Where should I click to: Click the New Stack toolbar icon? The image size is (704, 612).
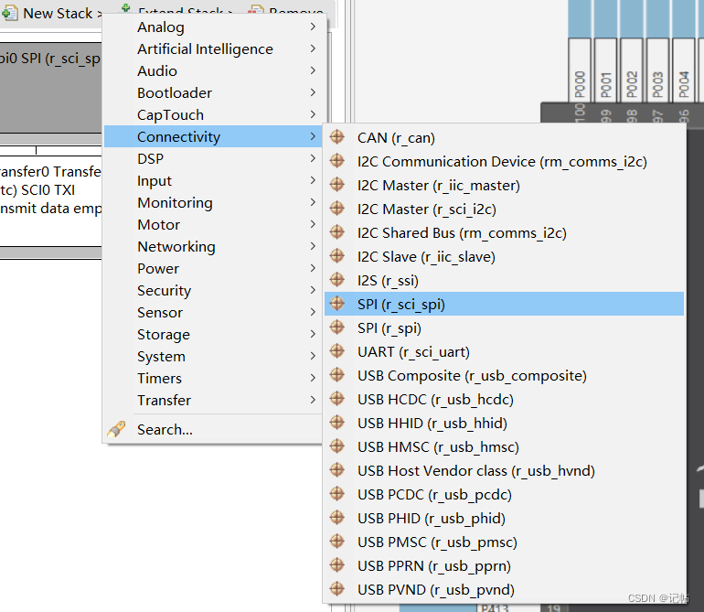click(9, 14)
